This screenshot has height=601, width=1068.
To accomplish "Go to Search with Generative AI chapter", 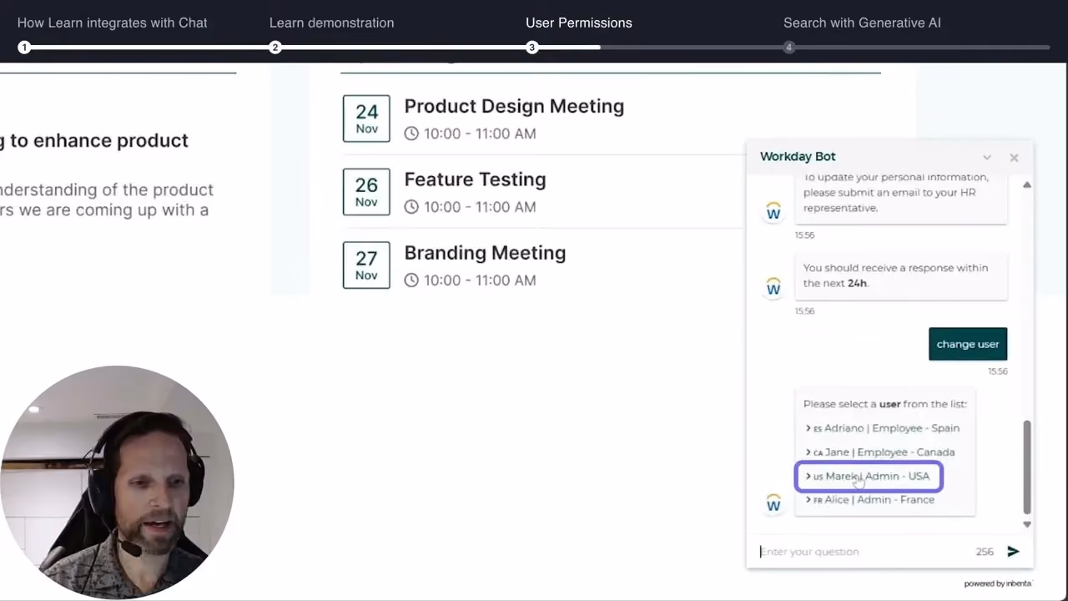I will click(x=862, y=23).
